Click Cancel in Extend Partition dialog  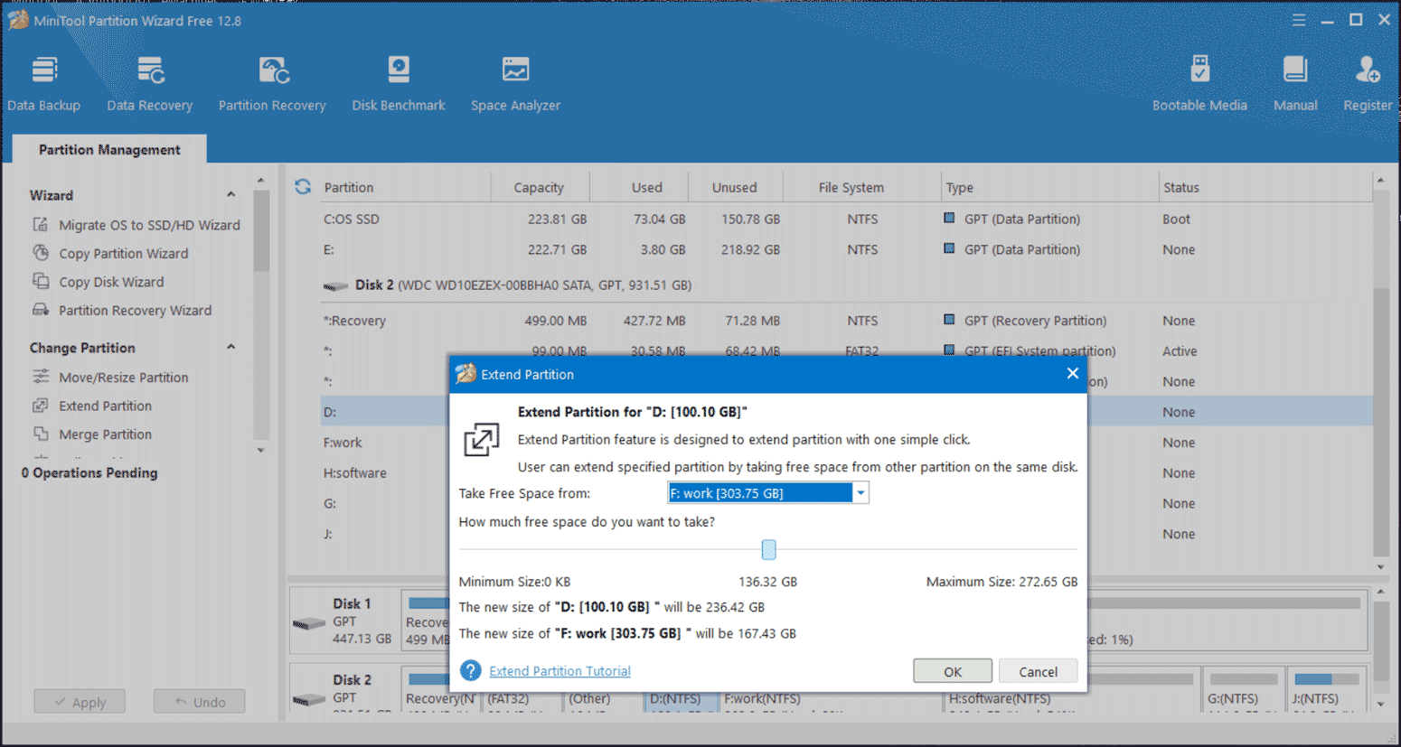(1038, 671)
